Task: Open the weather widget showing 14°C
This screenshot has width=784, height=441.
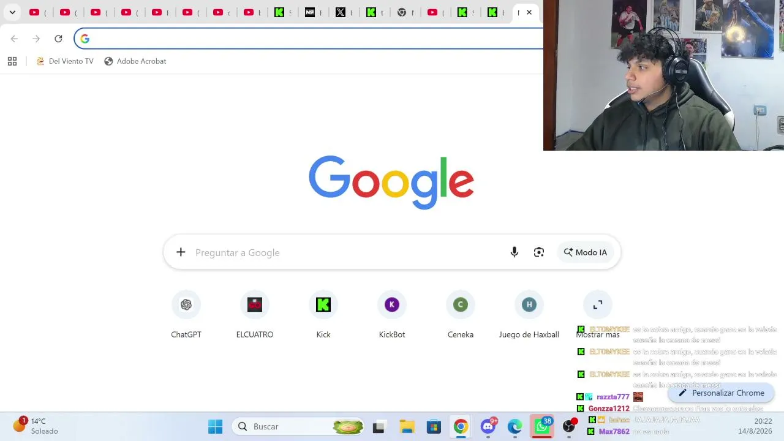Action: point(36,426)
